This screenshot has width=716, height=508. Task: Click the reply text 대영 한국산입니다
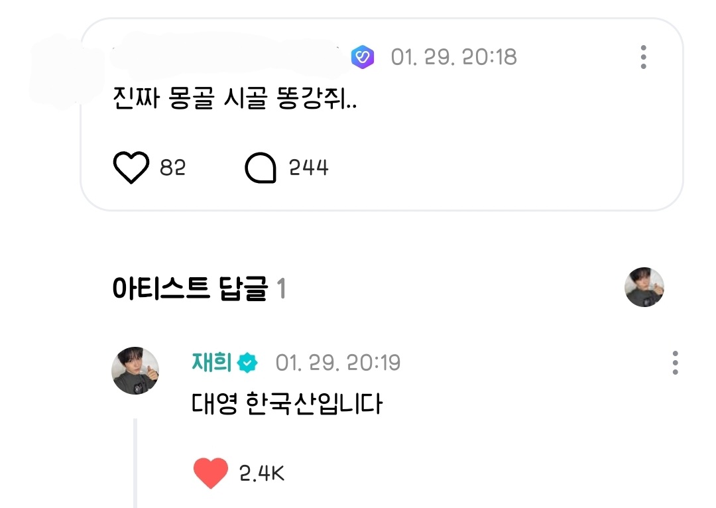287,403
